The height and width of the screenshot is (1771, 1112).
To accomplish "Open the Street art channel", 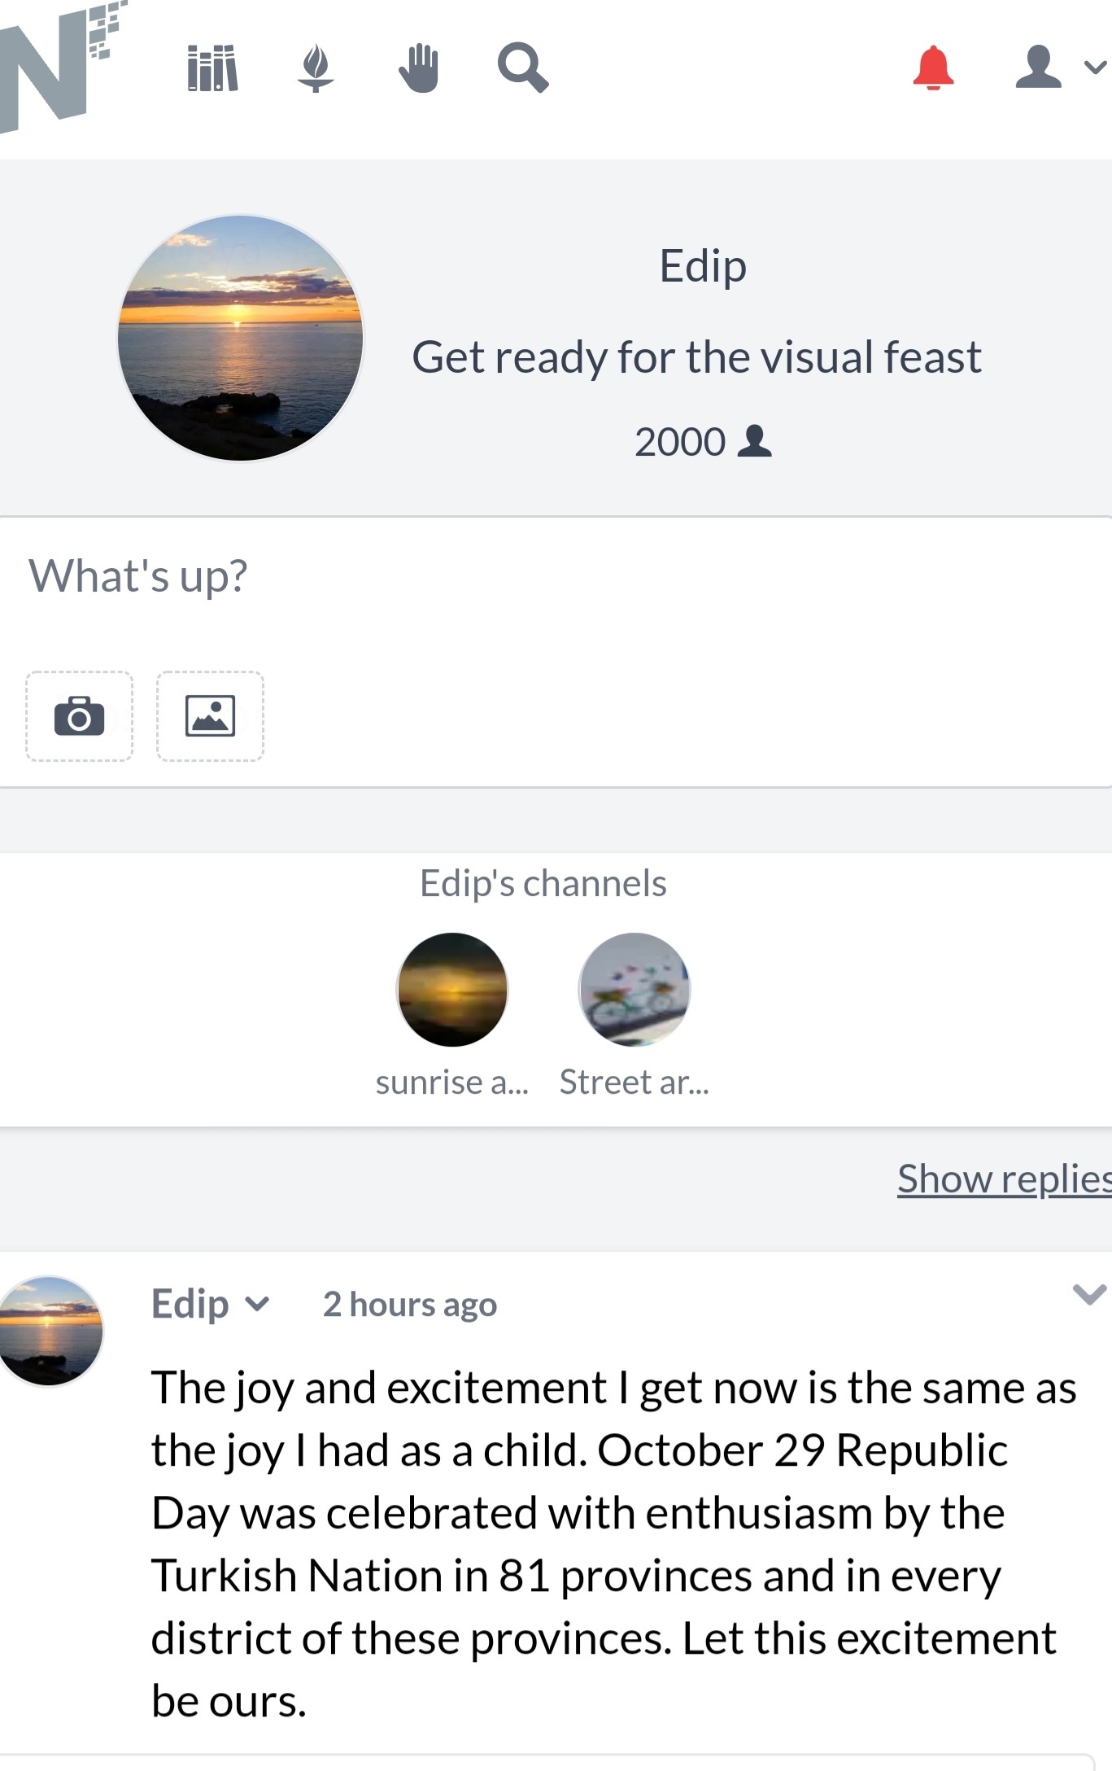I will pyautogui.click(x=634, y=990).
